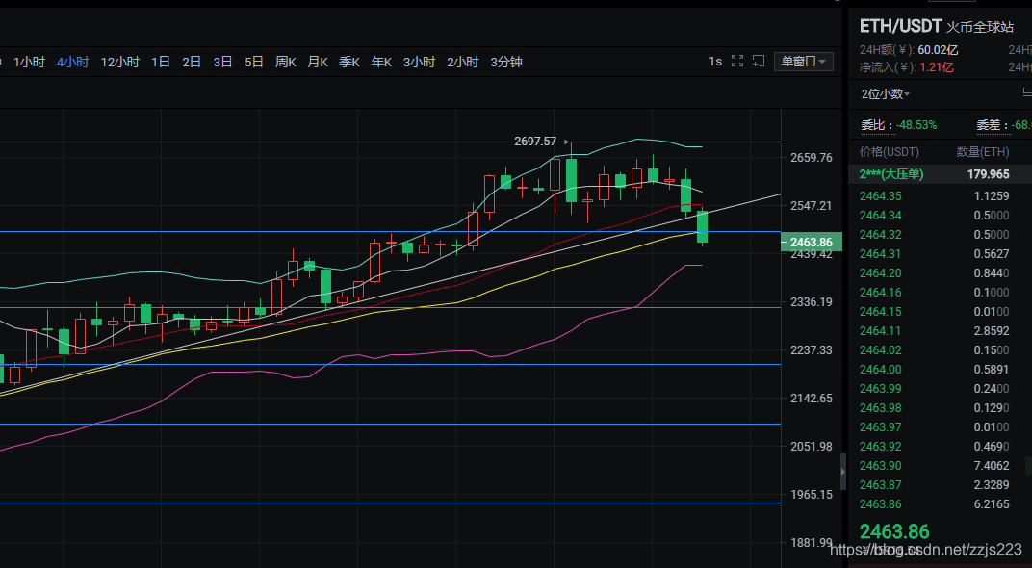Click the green current-price tag on axis
Screen dimensions: 1032x568
tap(812, 243)
